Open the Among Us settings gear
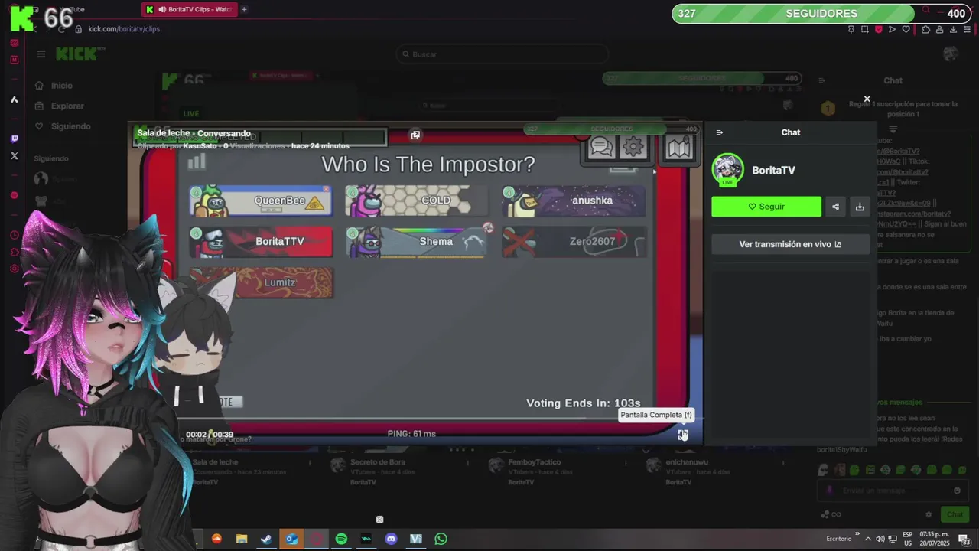Screen dimensions: 979x551 point(633,147)
